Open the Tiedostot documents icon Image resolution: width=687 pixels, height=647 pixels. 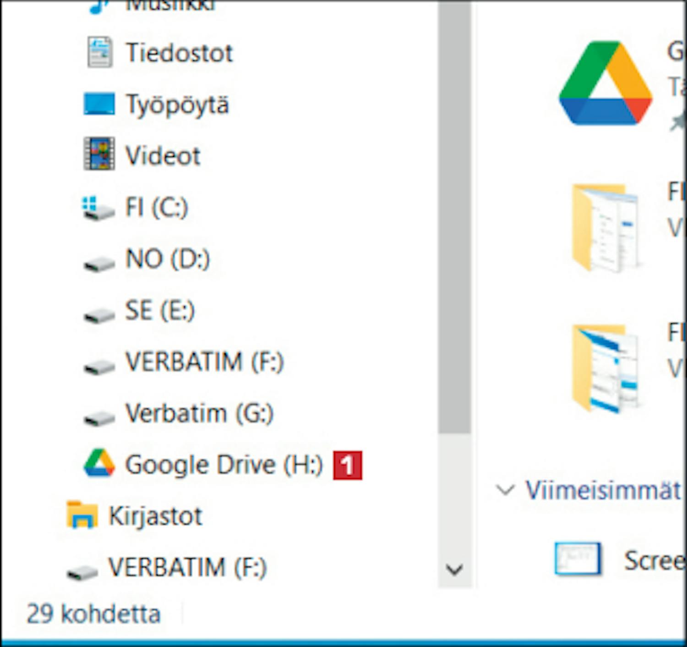tap(99, 52)
